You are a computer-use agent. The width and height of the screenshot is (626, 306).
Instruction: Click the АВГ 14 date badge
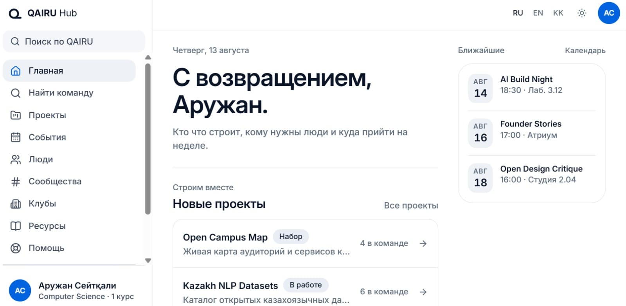click(480, 88)
